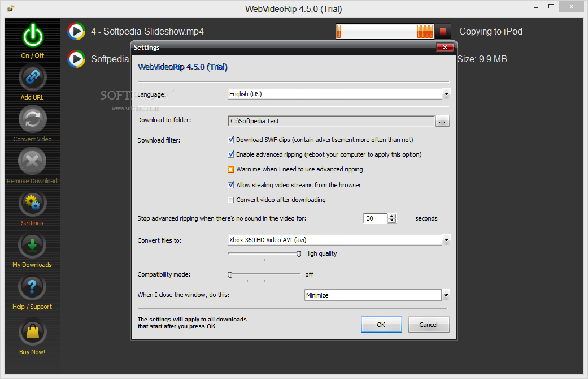Click the Convert Video icon
This screenshot has width=588, height=379.
(32, 119)
